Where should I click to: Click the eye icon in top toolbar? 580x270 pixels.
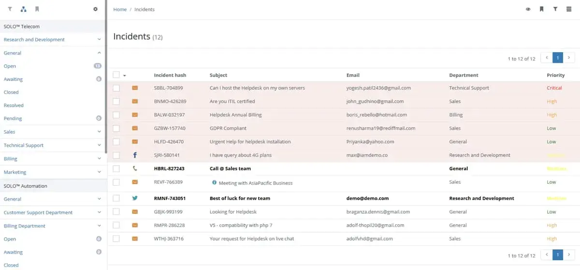[528, 9]
